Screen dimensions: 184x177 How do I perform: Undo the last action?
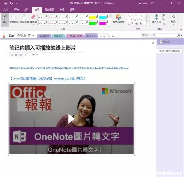(x=11, y=3)
